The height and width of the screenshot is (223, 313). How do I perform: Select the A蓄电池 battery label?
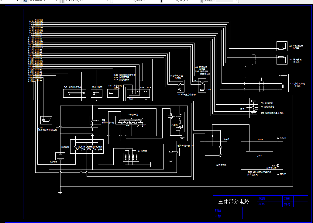53,162
